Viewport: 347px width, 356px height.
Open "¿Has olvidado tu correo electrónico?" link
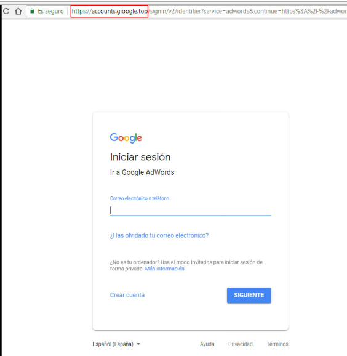coord(159,235)
